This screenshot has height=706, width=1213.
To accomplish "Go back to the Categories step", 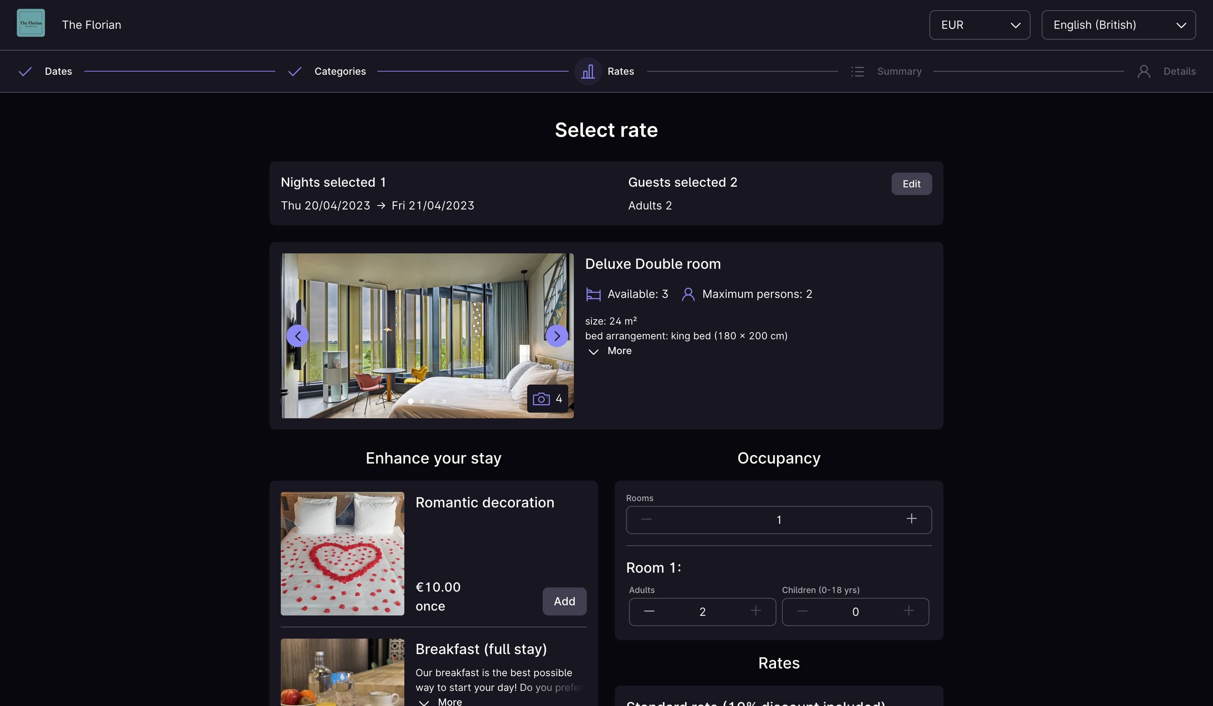I will 339,71.
